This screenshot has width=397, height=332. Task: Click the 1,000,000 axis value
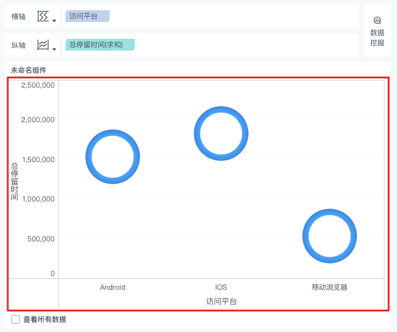point(39,199)
